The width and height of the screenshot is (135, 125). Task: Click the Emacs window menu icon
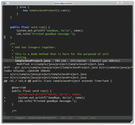coord(4,3)
